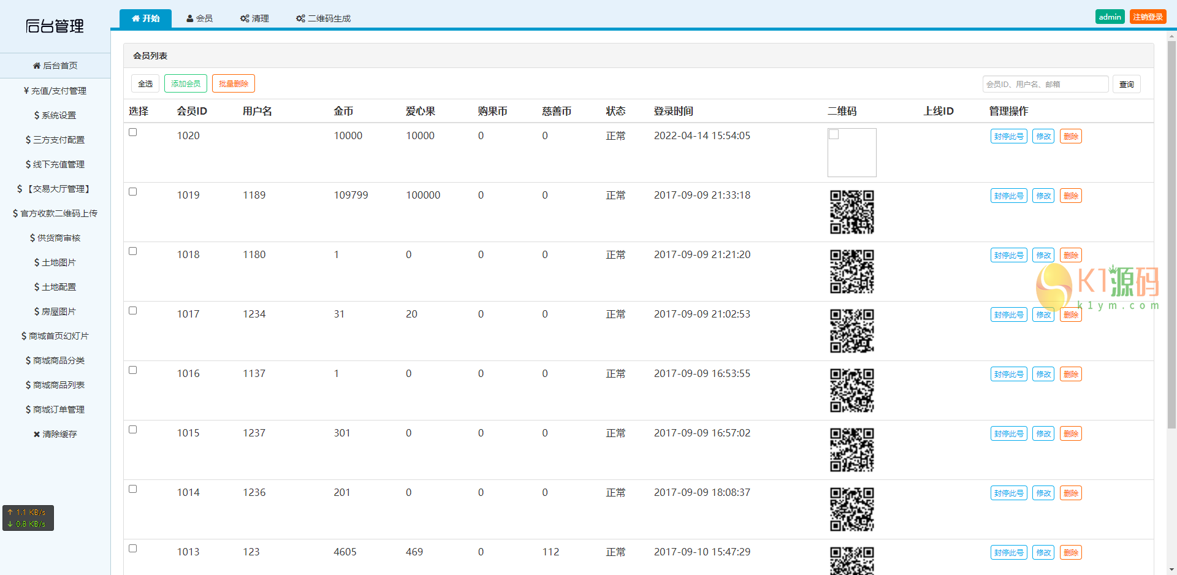1177x575 pixels.
Task: Open 系统设置 in the sidebar
Action: [x=55, y=115]
